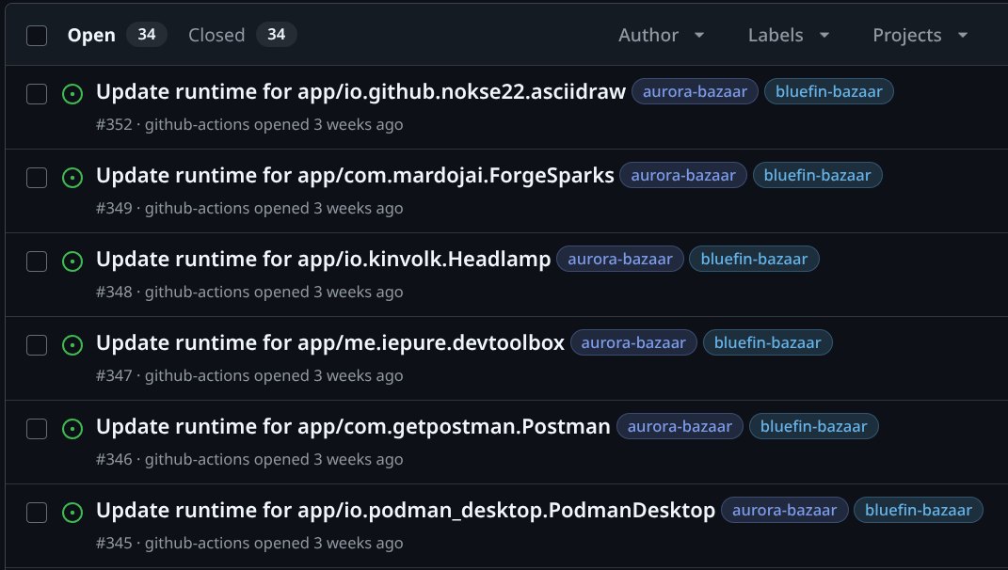
Task: Click open status icon for devtoolbox PR
Action: (72, 345)
